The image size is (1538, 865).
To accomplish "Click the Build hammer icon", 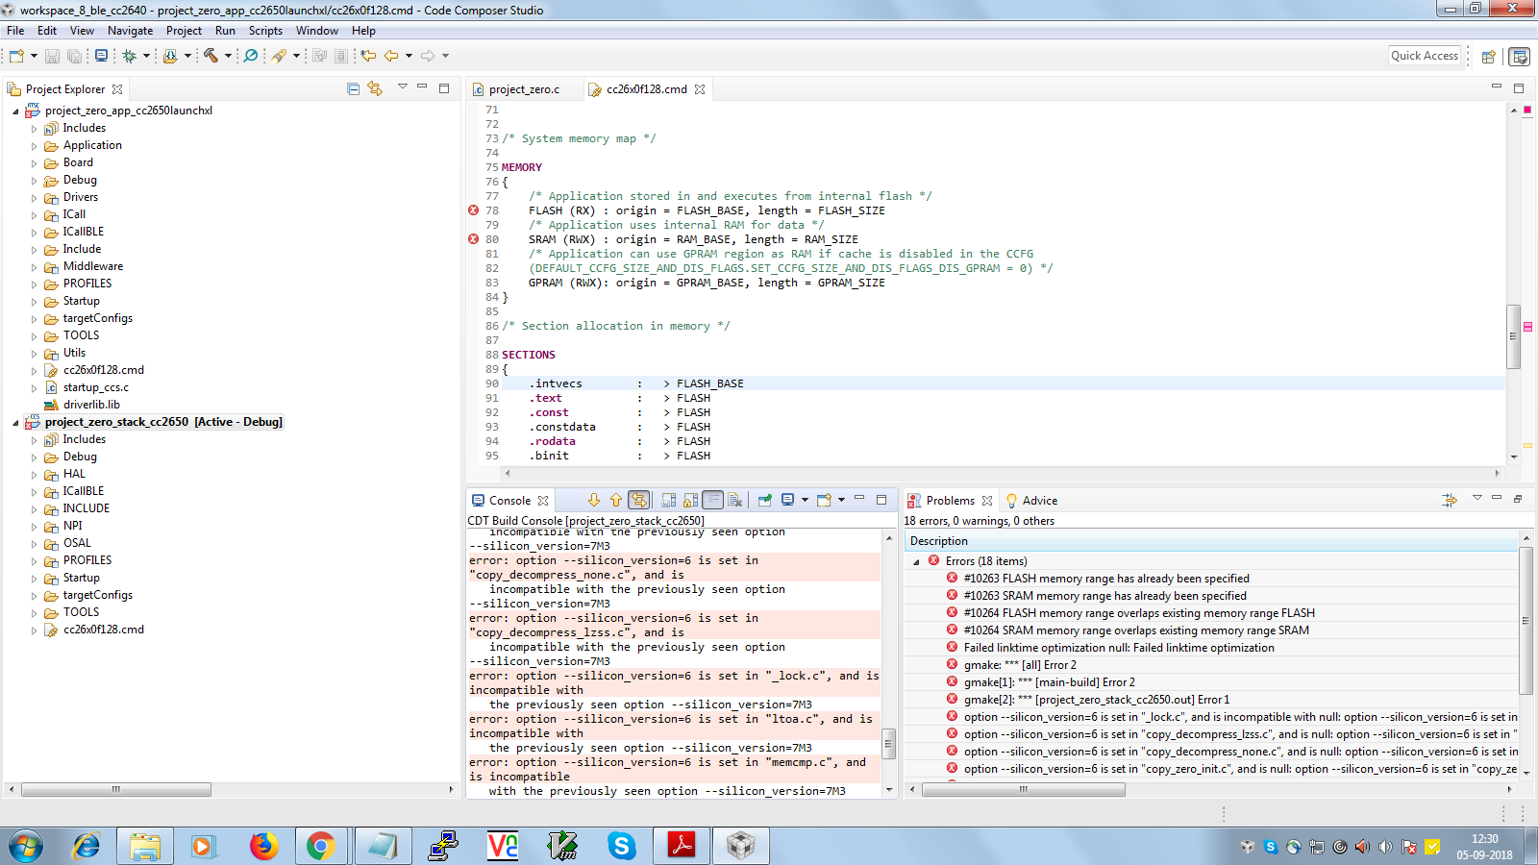I will point(211,56).
